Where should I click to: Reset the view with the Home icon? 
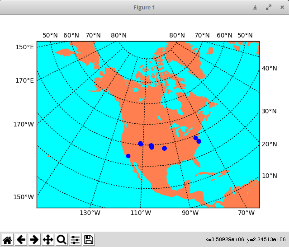tap(7, 240)
